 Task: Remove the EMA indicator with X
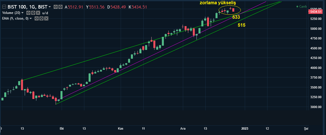click(x=46, y=18)
